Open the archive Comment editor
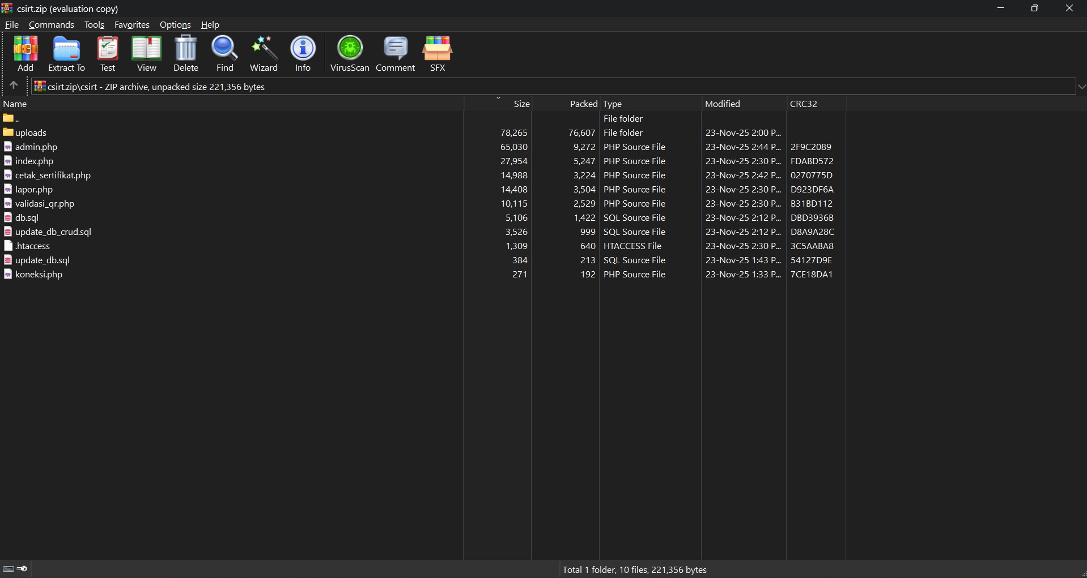1087x578 pixels. (x=396, y=54)
